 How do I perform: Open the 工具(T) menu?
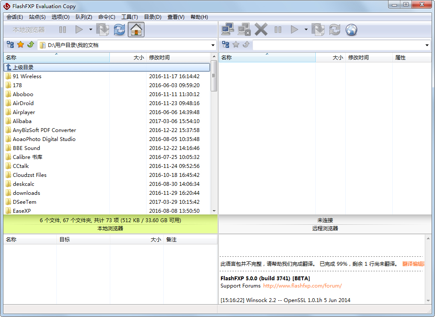129,17
